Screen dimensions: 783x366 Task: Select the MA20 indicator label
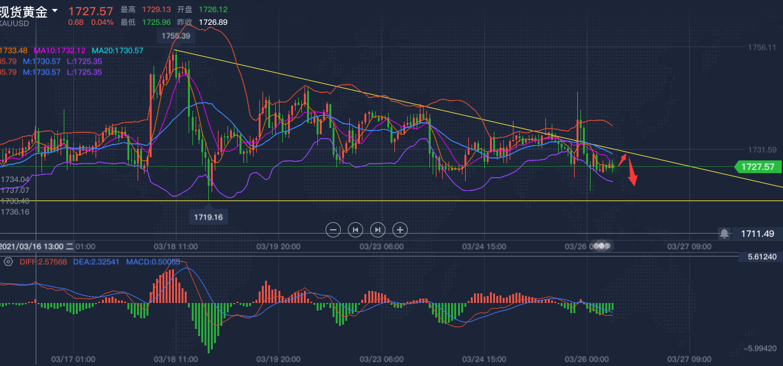(117, 50)
